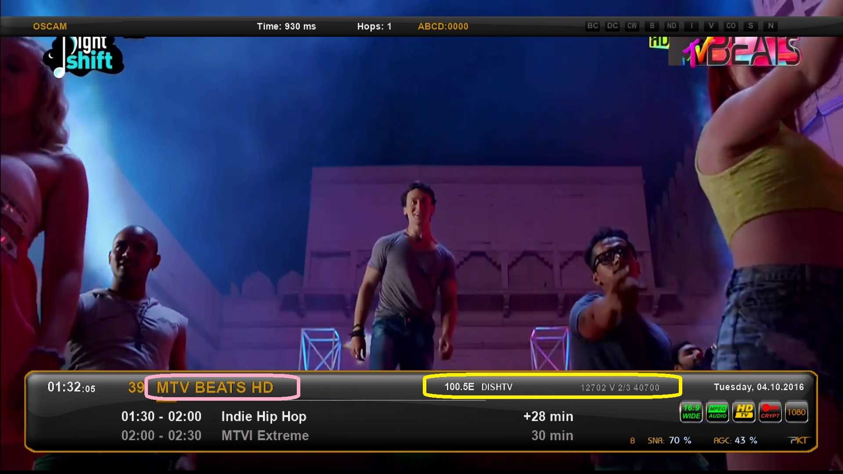Click the DC caid indicator
843x474 pixels.
point(612,26)
